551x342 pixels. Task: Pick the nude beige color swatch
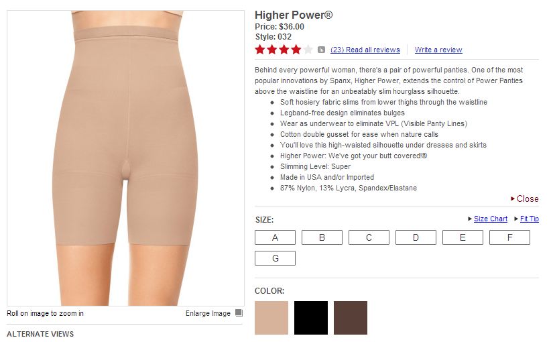click(x=271, y=318)
